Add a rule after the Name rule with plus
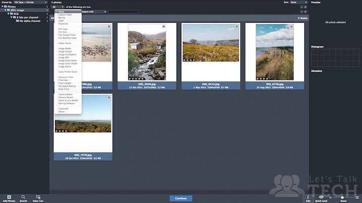Image resolution: width=362 pixels, height=203 pixels. coord(305,12)
